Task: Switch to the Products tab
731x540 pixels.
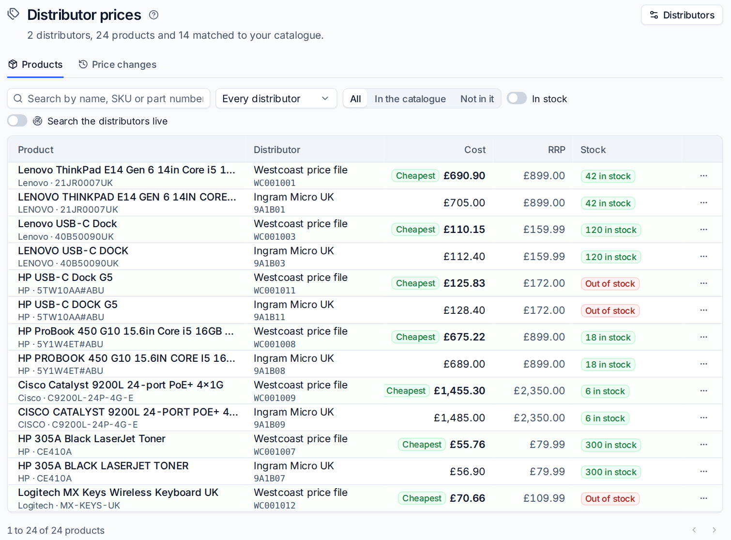Action: click(x=35, y=65)
